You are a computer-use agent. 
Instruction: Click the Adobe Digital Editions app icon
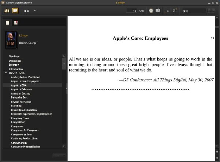pyautogui.click(x=3, y=3)
